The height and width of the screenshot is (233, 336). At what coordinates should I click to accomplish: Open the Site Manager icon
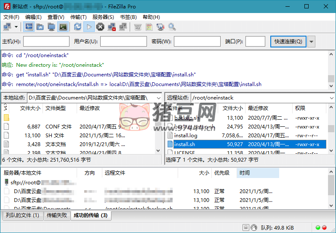click(x=7, y=27)
